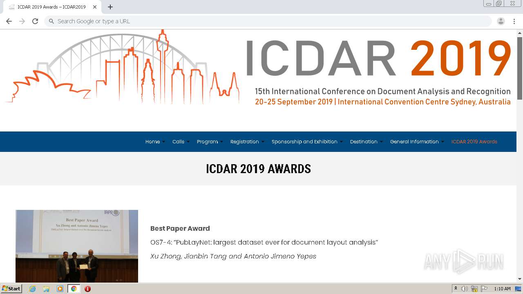Expand the Program dropdown arrow

221,142
